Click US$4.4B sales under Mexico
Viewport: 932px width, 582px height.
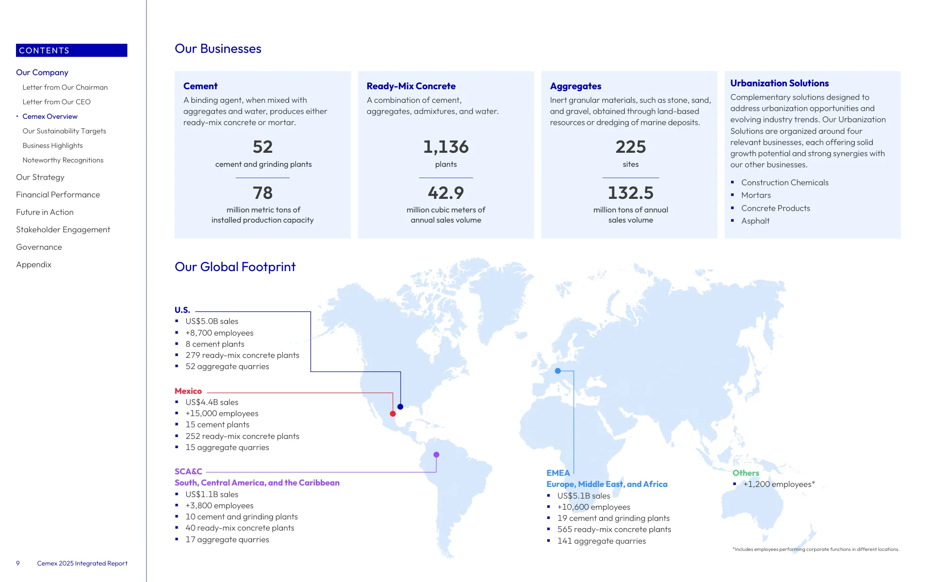pos(212,403)
